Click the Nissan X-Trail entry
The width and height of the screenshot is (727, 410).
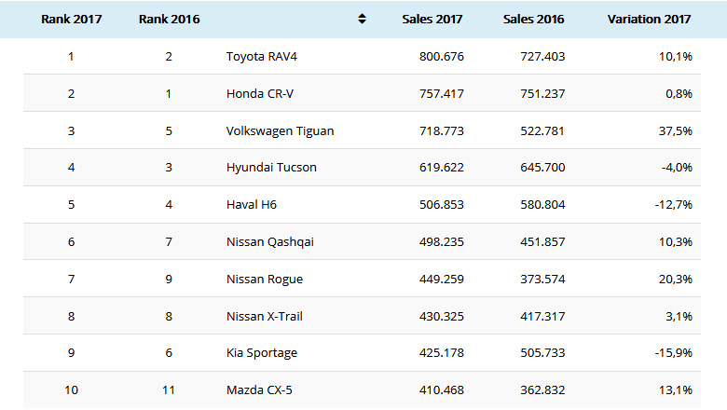(x=265, y=317)
